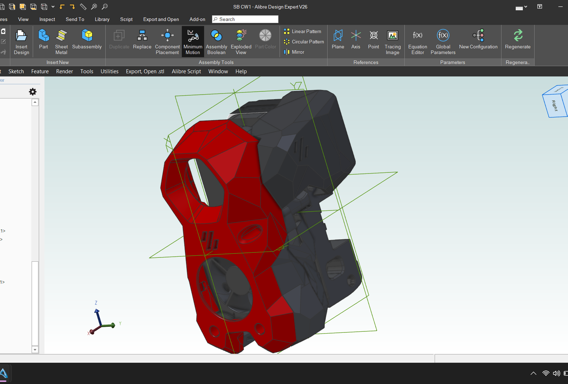Click the zoom-to-fit magnifier icon
The image size is (568, 384).
pyautogui.click(x=94, y=7)
